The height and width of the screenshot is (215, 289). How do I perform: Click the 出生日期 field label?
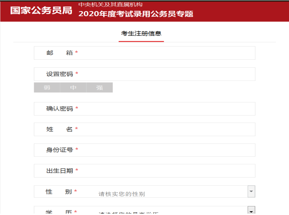[60, 171]
